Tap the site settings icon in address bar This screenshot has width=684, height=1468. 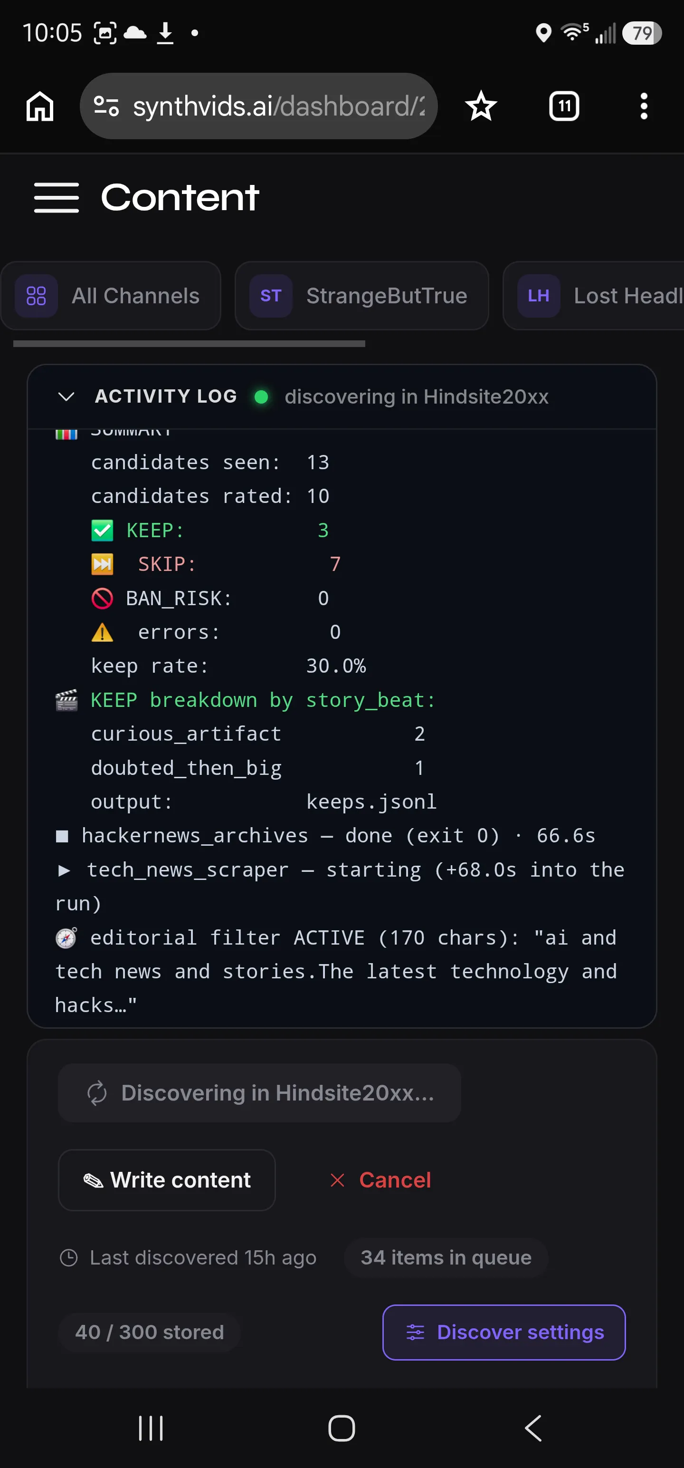coord(106,106)
